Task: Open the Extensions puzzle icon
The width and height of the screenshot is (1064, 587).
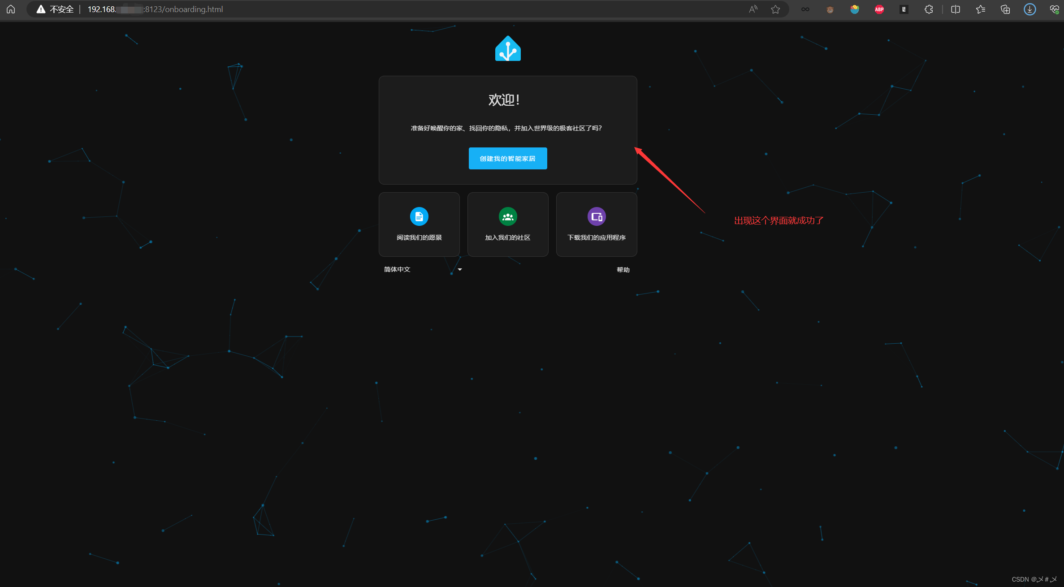Action: click(x=929, y=9)
